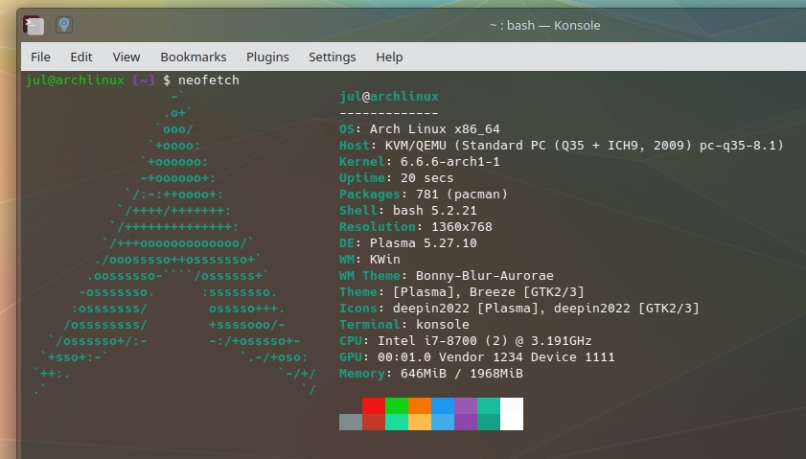
Task: Click the 'jul@archlinux' prompt text
Action: (x=75, y=80)
